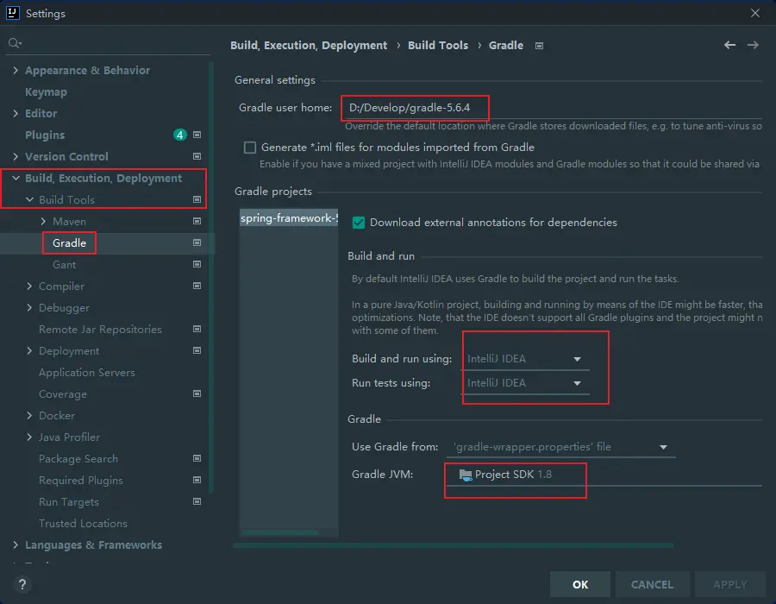Click the settings search magnifier icon

pos(14,42)
